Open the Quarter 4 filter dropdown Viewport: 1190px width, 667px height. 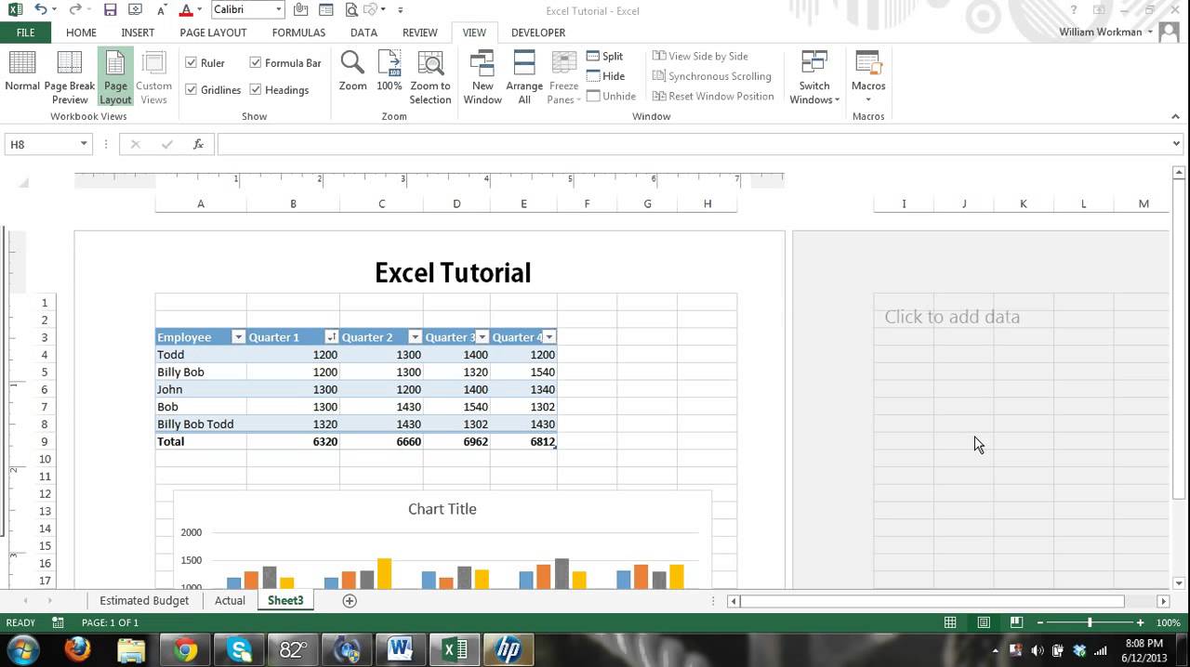549,337
